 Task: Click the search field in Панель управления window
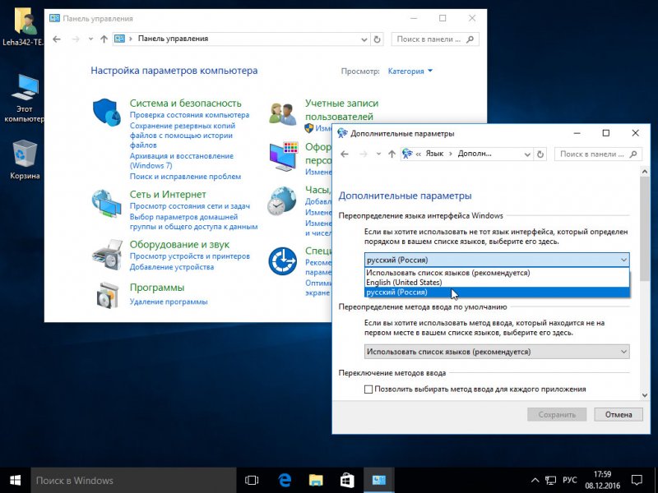pos(435,39)
